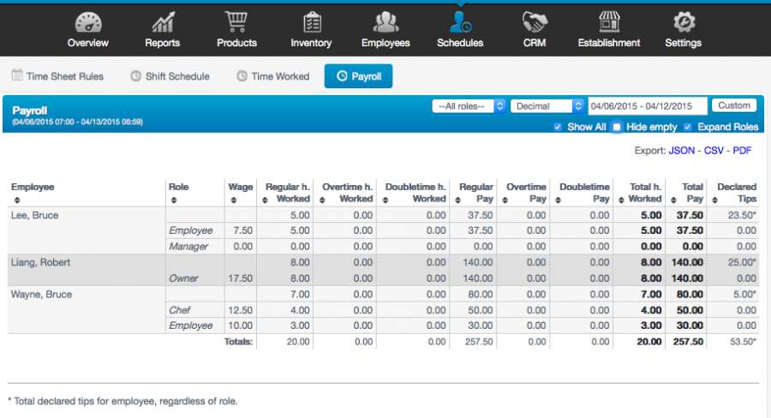Viewport: 771px width, 418px height.
Task: Uncheck the Show All checkbox
Action: pyautogui.click(x=558, y=127)
